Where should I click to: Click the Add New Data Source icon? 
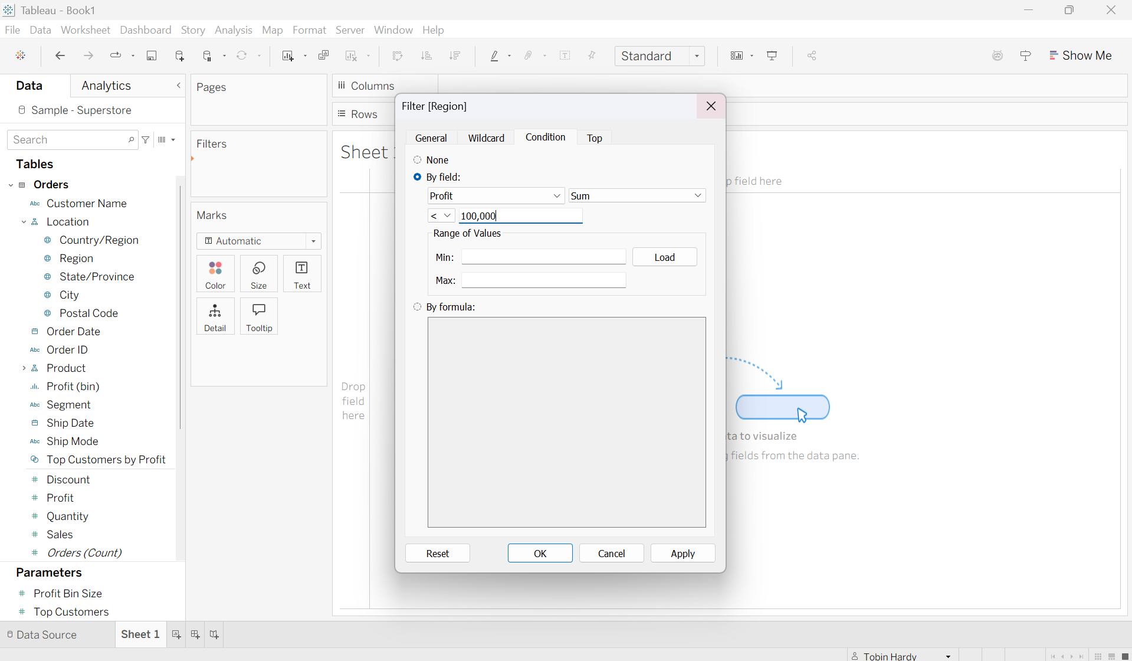180,55
